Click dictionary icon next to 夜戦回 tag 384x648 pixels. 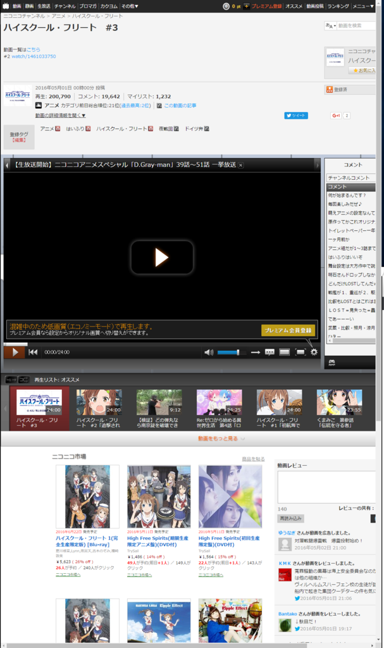(176, 128)
